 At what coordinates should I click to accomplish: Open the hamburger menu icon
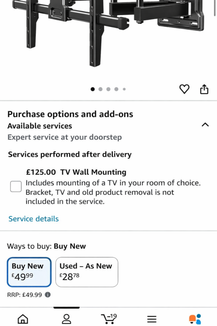(x=151, y=319)
